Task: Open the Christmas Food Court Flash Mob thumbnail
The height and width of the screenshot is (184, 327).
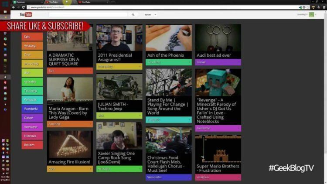Action: [169, 140]
